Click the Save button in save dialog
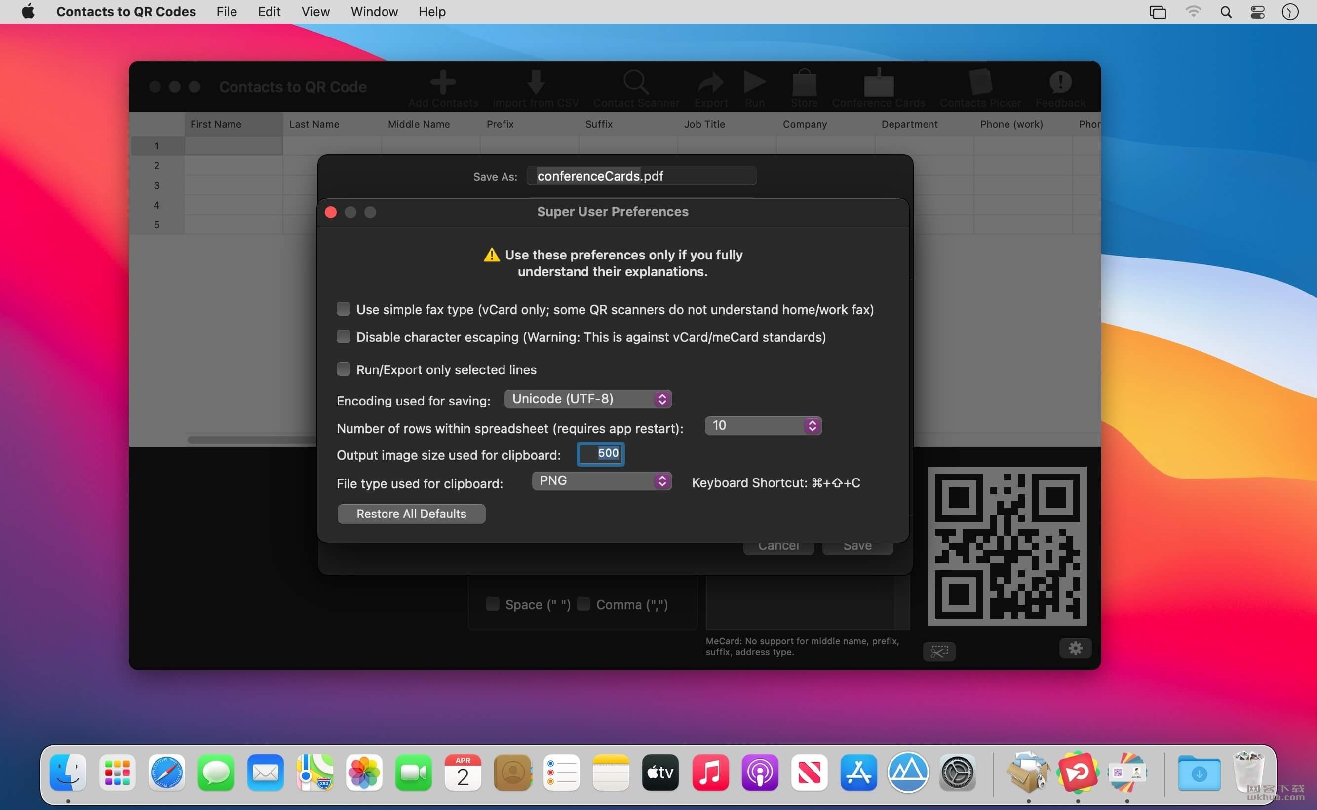Viewport: 1317px width, 810px height. [857, 548]
